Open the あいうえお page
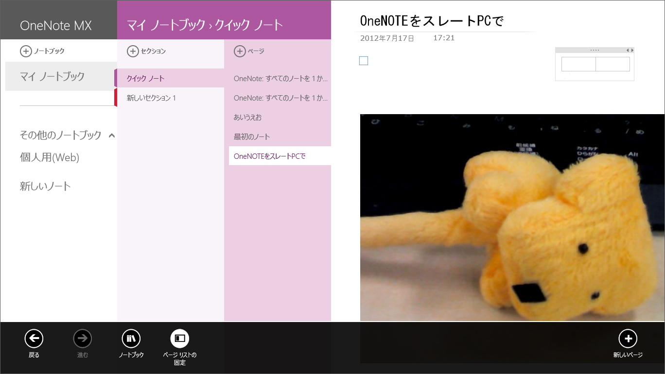Viewport: 665px width, 374px height. (249, 117)
